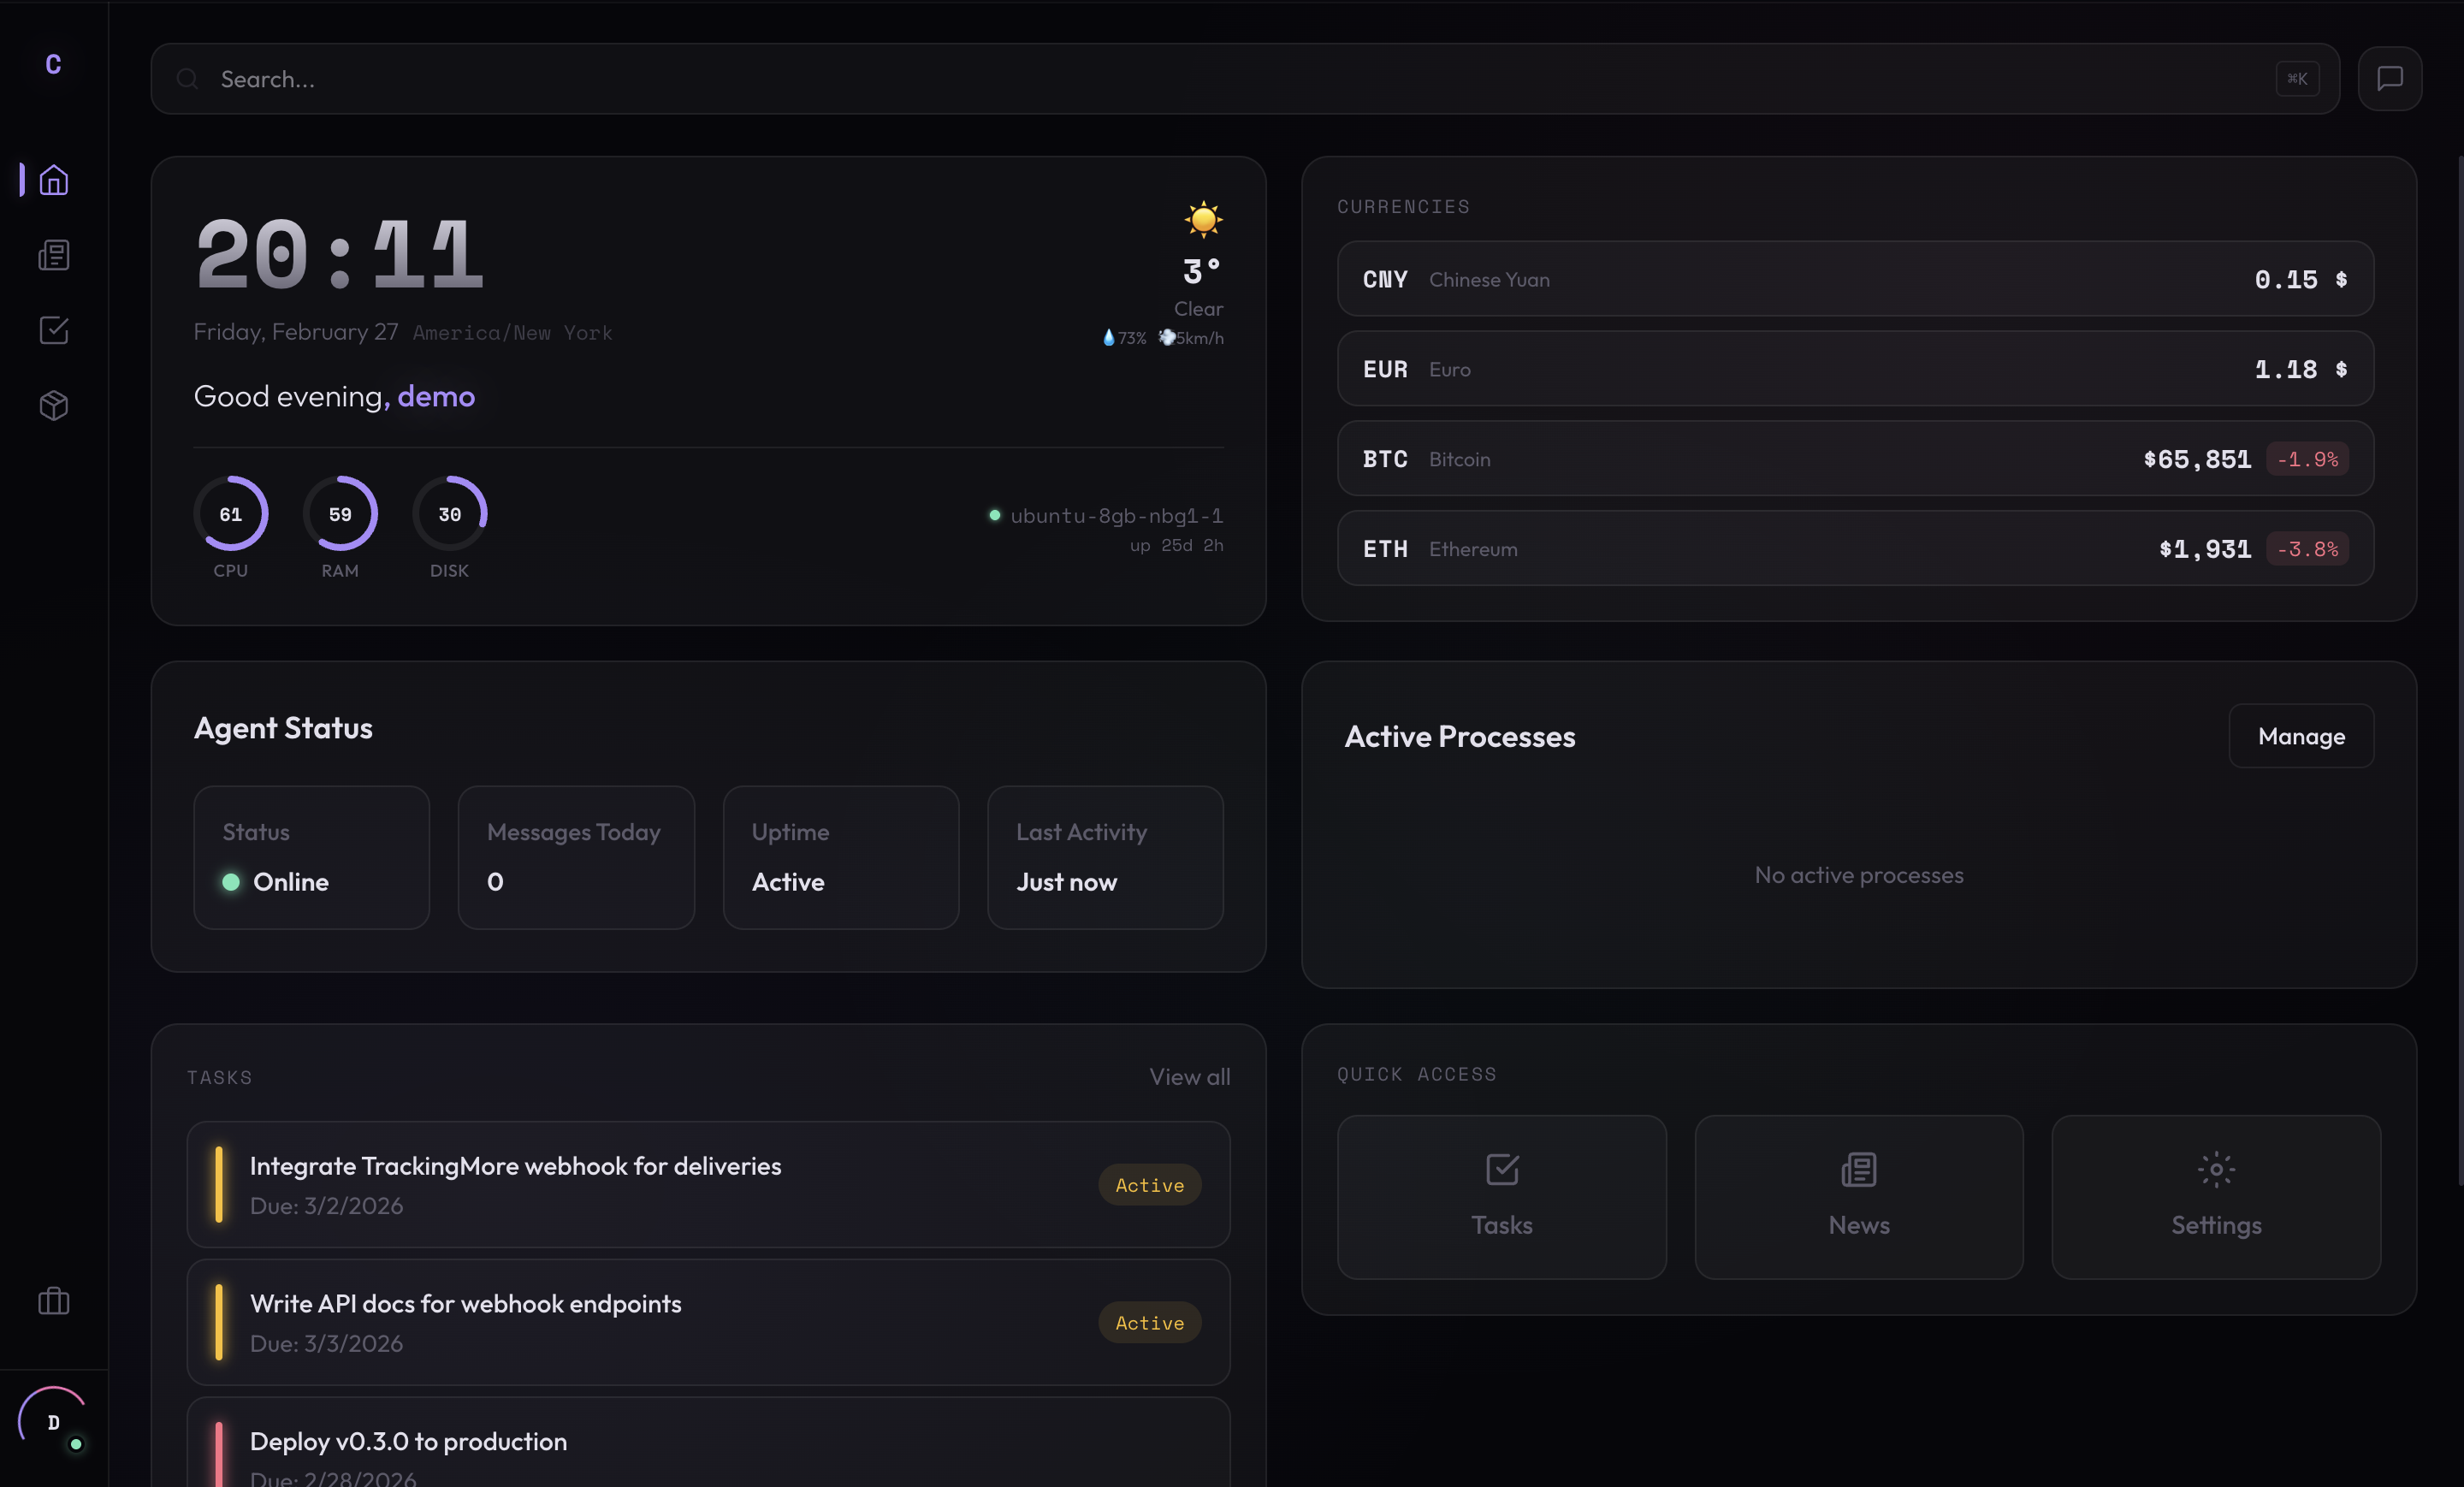The height and width of the screenshot is (1487, 2464).
Task: Click the 20:11 clock display
Action: point(340,255)
